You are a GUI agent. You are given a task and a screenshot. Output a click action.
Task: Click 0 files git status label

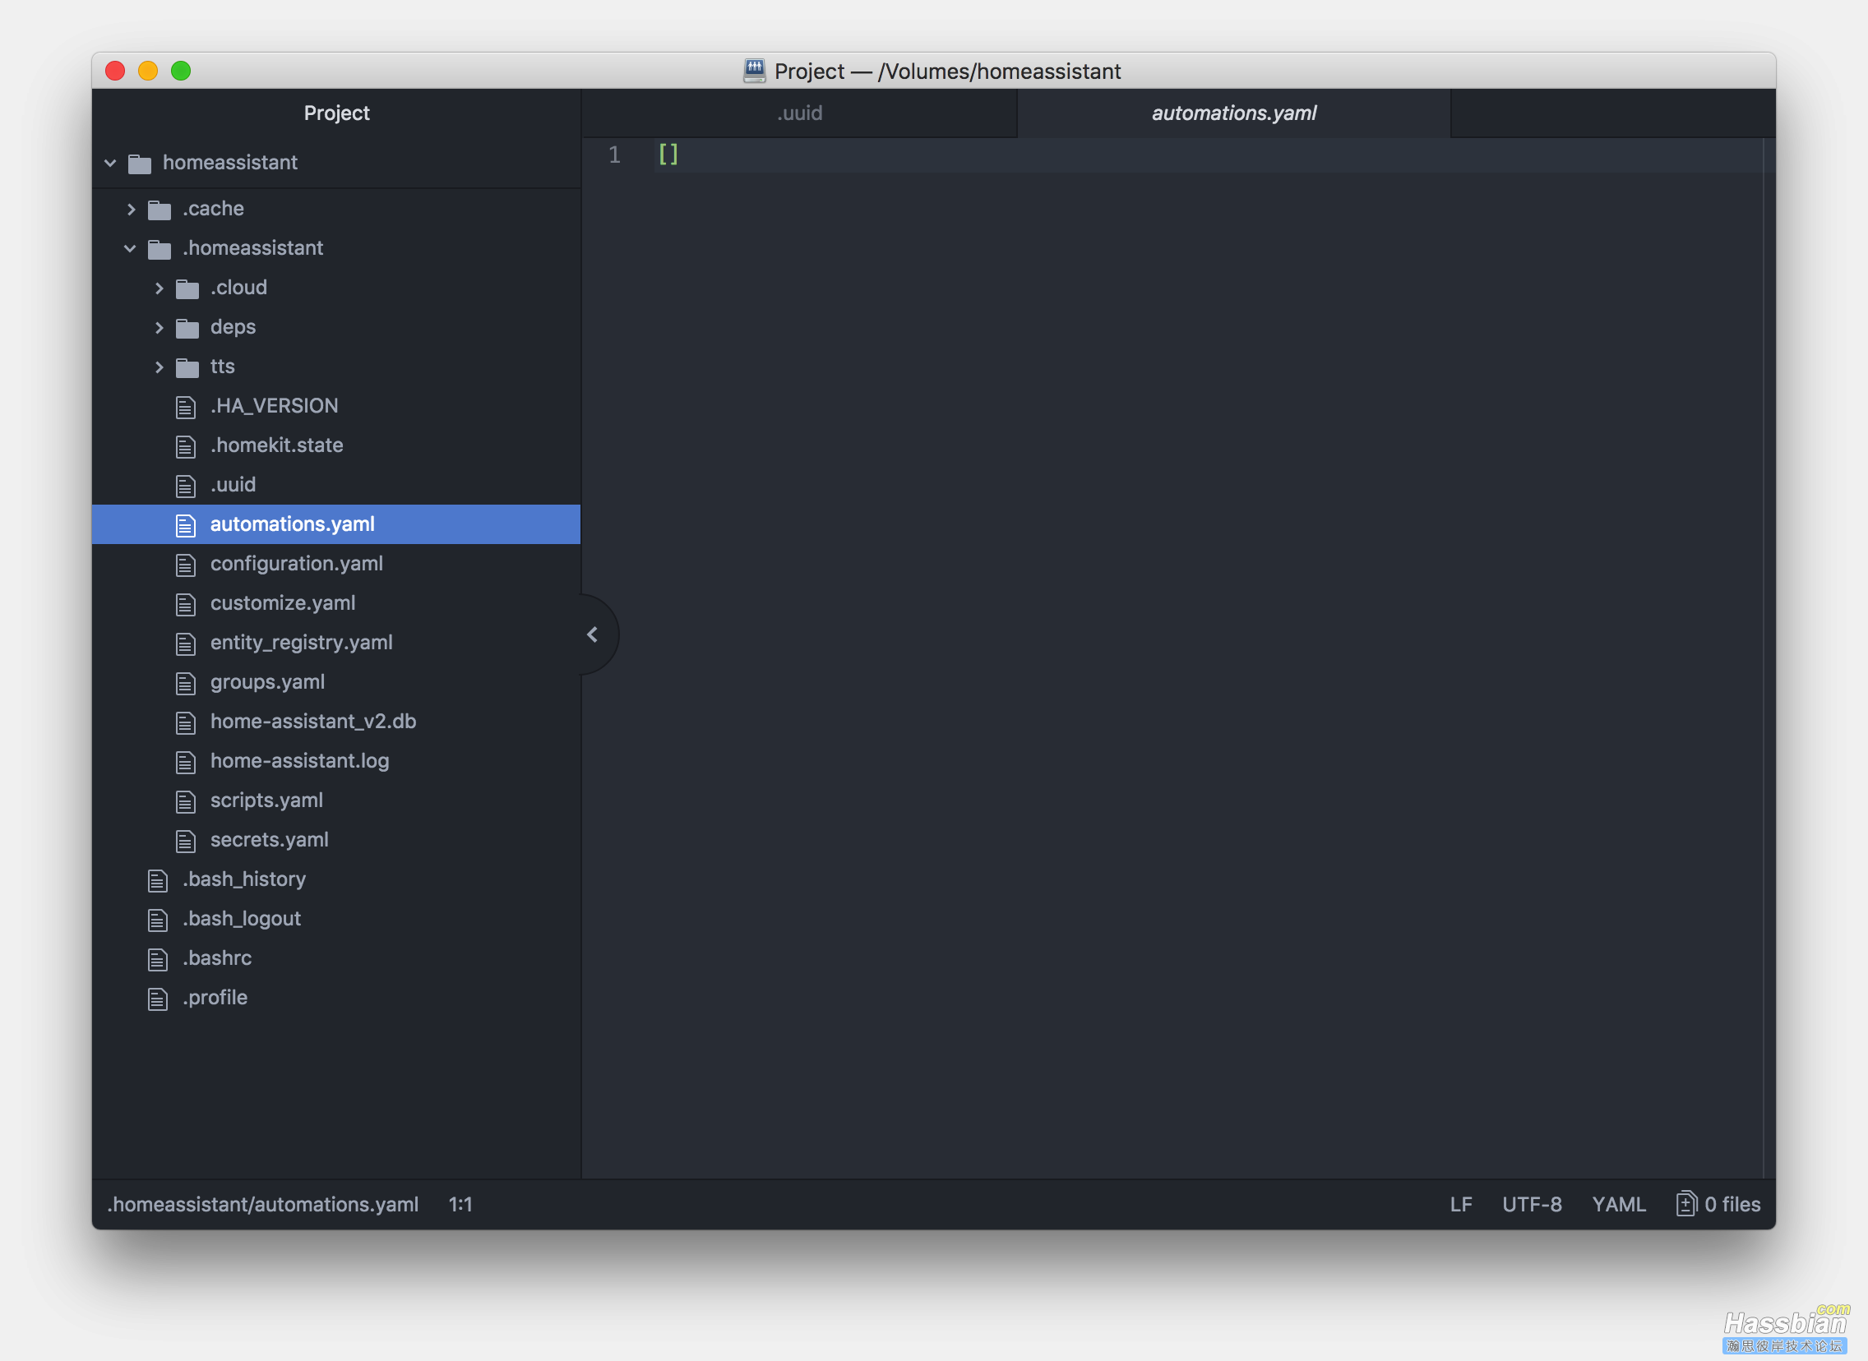coord(1732,1205)
